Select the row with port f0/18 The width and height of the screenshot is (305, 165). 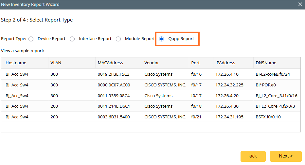(x=196, y=106)
